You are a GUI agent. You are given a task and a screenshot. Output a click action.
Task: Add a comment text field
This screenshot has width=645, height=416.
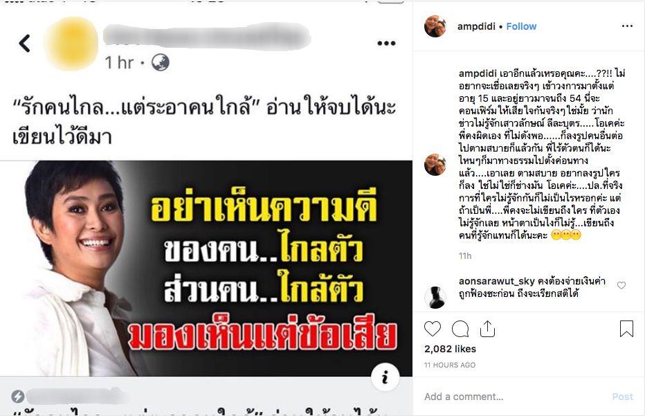point(514,397)
